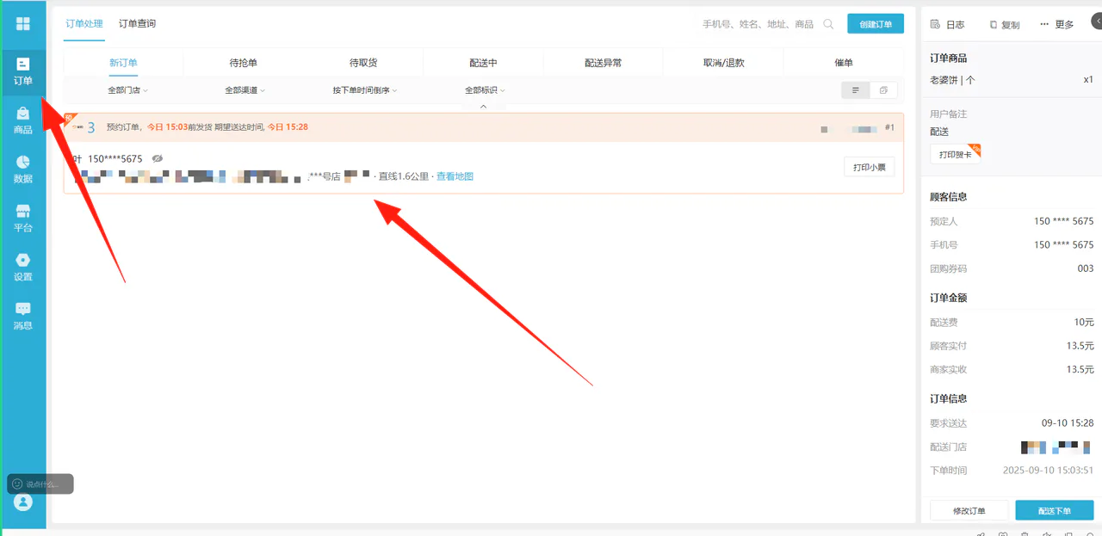Click the smiley emoji icon in chat box

[17, 484]
